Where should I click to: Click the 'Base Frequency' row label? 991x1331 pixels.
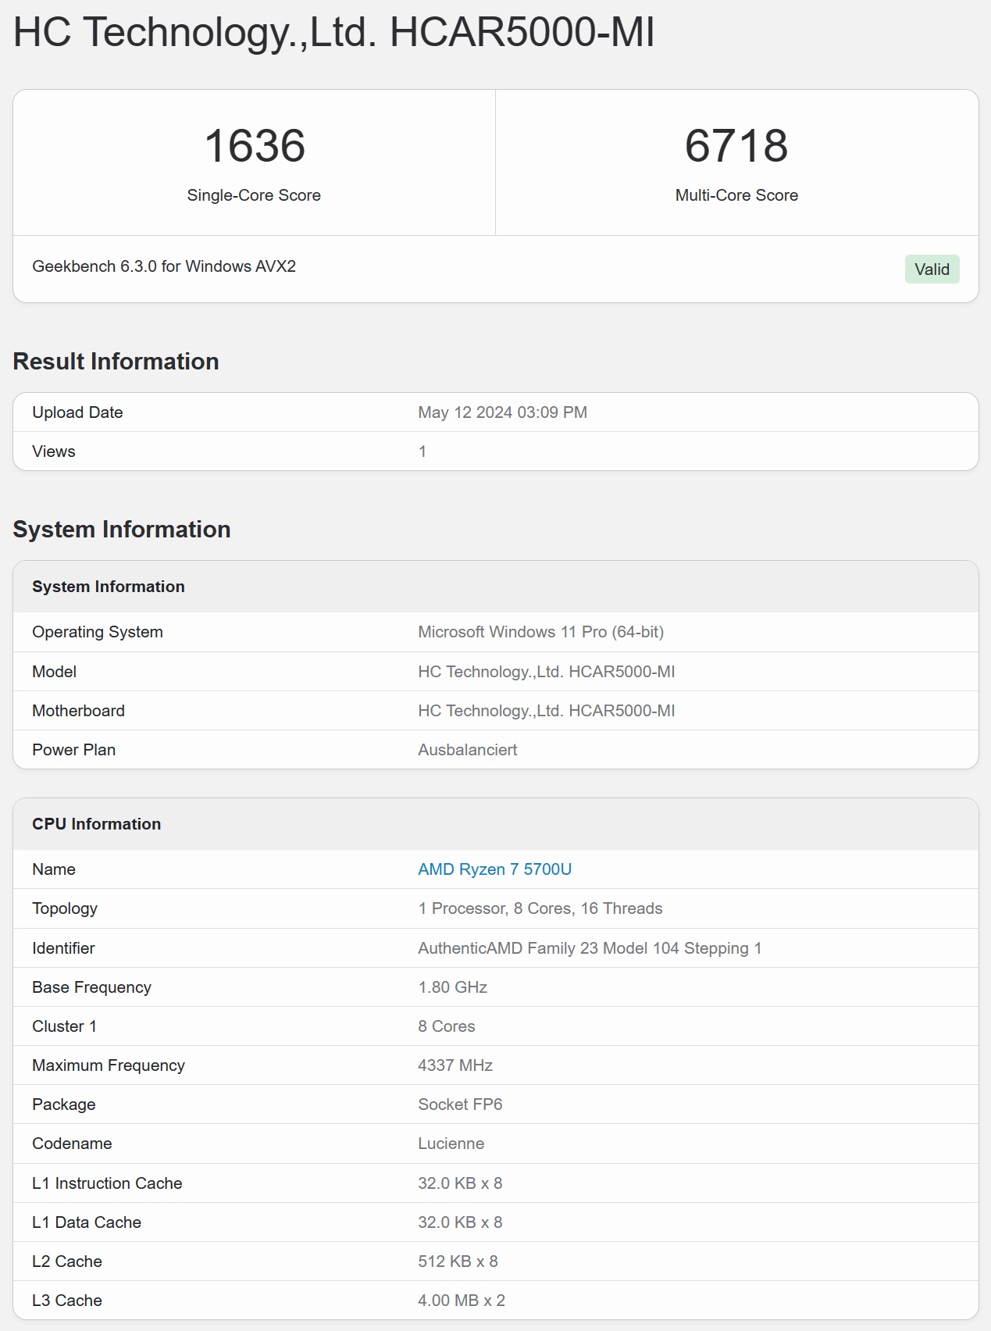point(91,987)
